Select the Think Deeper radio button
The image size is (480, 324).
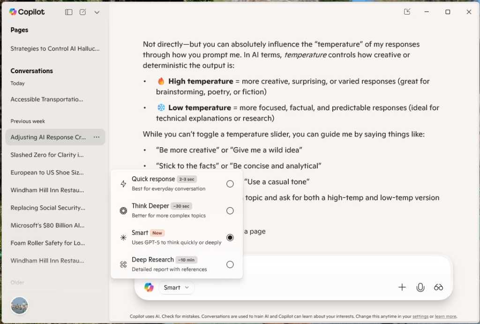(230, 211)
